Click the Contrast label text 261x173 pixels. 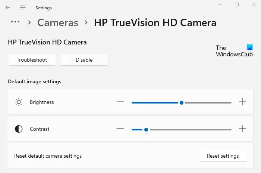tap(40, 129)
